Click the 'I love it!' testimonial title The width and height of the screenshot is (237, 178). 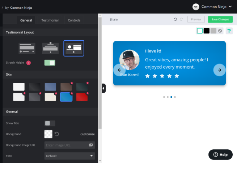pos(153,51)
